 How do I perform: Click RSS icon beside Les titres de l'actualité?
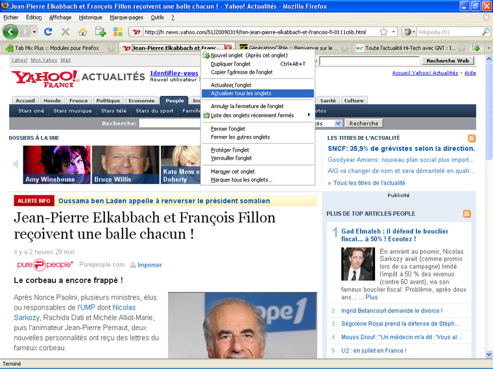tap(472, 138)
